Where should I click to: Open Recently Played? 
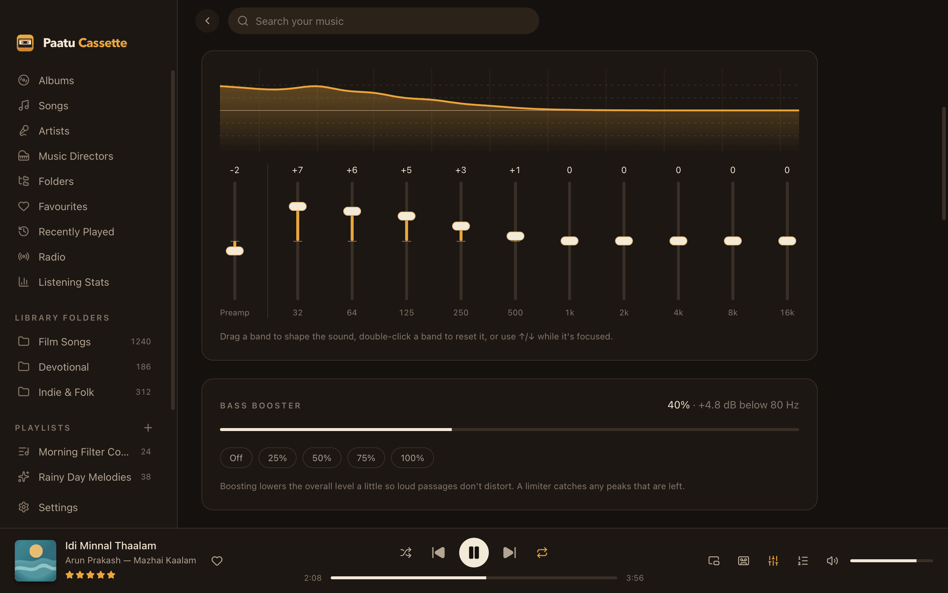(x=84, y=232)
